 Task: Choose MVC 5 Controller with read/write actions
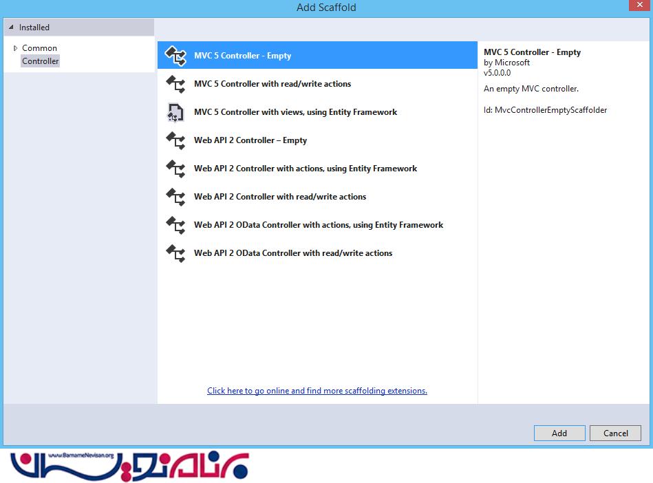pos(317,84)
